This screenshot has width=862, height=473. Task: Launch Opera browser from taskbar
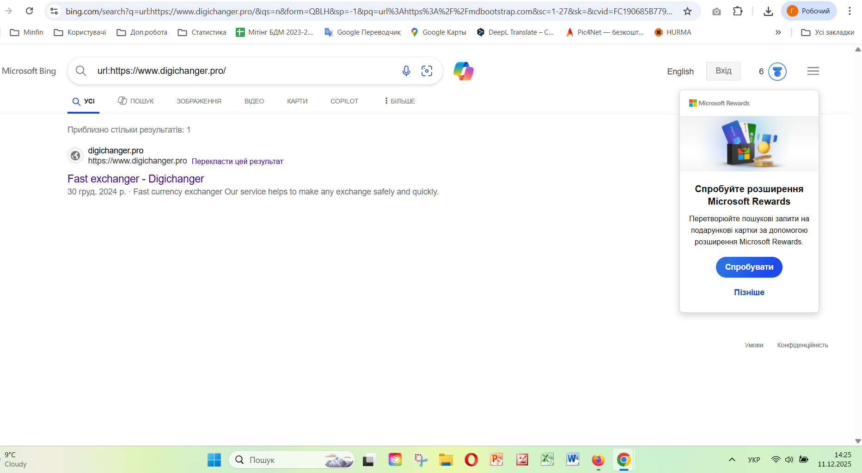point(471,460)
